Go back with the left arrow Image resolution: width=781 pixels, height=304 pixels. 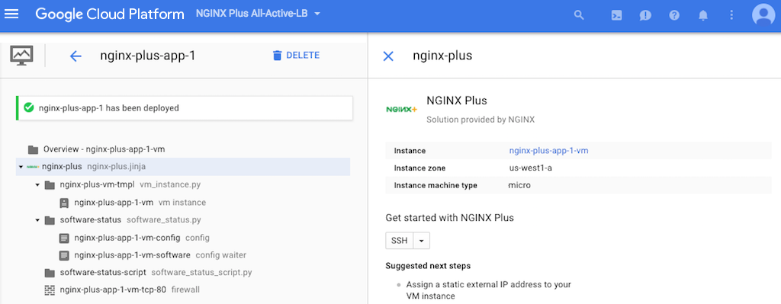coord(76,56)
